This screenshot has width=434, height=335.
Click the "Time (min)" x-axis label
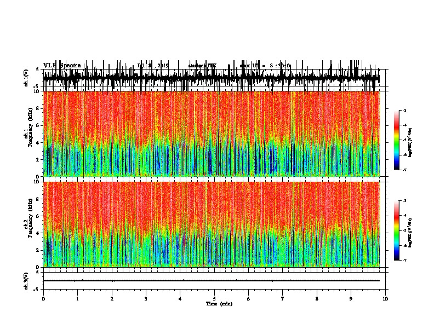pyautogui.click(x=219, y=304)
